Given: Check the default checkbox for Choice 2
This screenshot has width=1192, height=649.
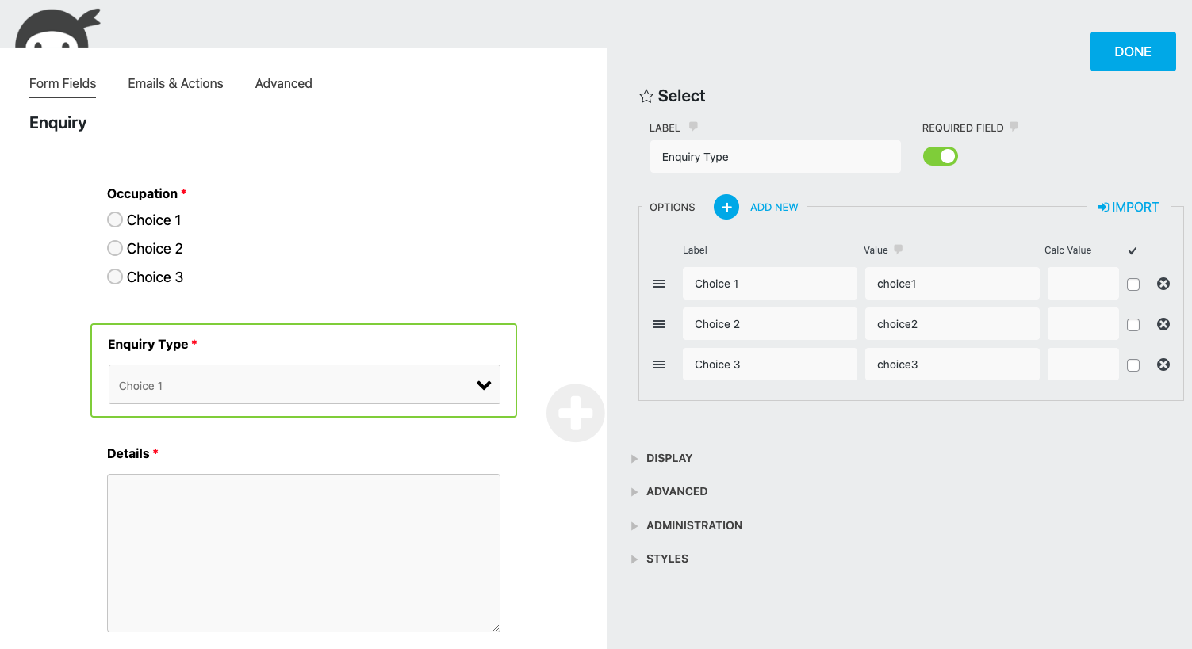Looking at the screenshot, I should [1133, 325].
